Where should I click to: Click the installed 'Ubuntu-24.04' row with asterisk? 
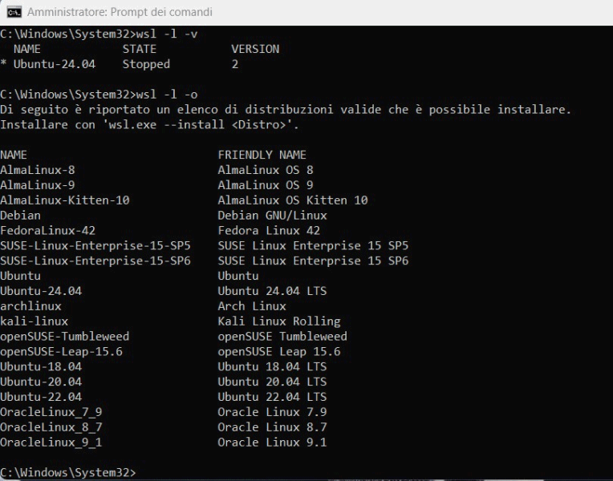tap(120, 64)
